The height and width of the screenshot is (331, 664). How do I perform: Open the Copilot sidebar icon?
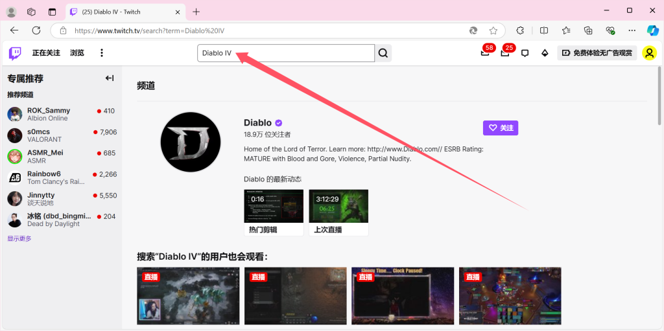(652, 30)
